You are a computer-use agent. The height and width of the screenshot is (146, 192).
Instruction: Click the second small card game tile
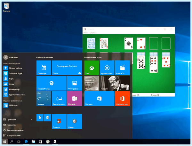tap(48, 118)
